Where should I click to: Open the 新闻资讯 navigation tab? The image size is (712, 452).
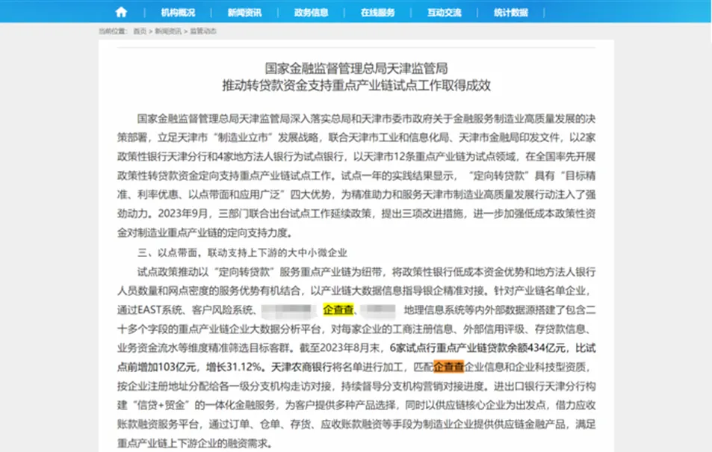click(x=244, y=13)
